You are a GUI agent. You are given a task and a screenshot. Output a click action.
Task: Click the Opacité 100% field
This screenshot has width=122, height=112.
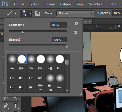coord(117,13)
